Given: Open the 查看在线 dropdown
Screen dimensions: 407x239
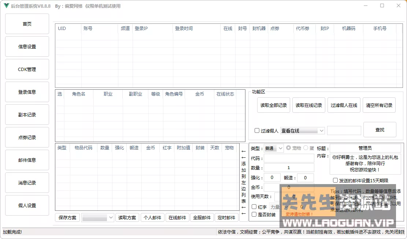Looking at the screenshot, I should (303, 131).
